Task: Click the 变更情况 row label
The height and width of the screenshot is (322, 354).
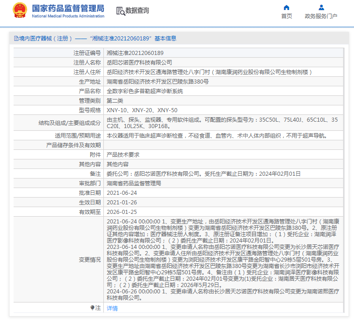Action: click(90, 259)
